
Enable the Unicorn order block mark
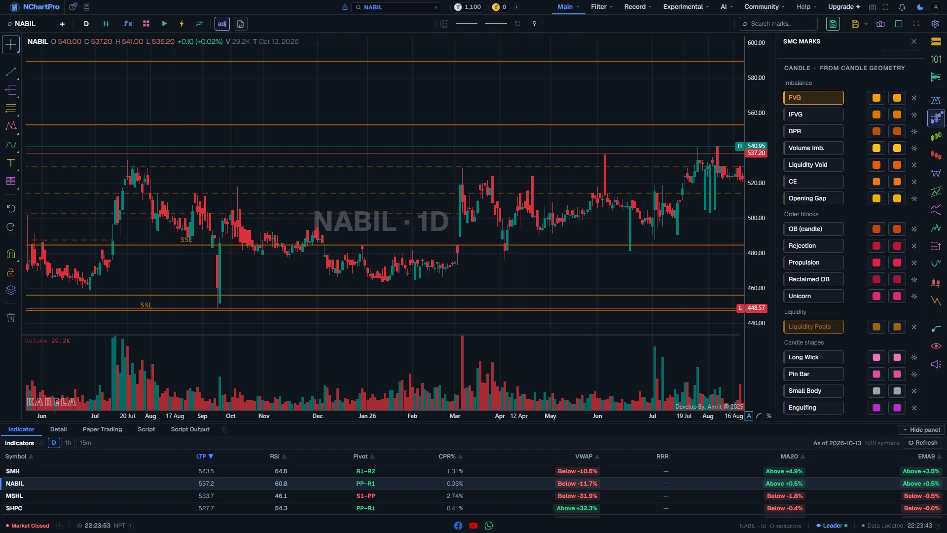[813, 296]
